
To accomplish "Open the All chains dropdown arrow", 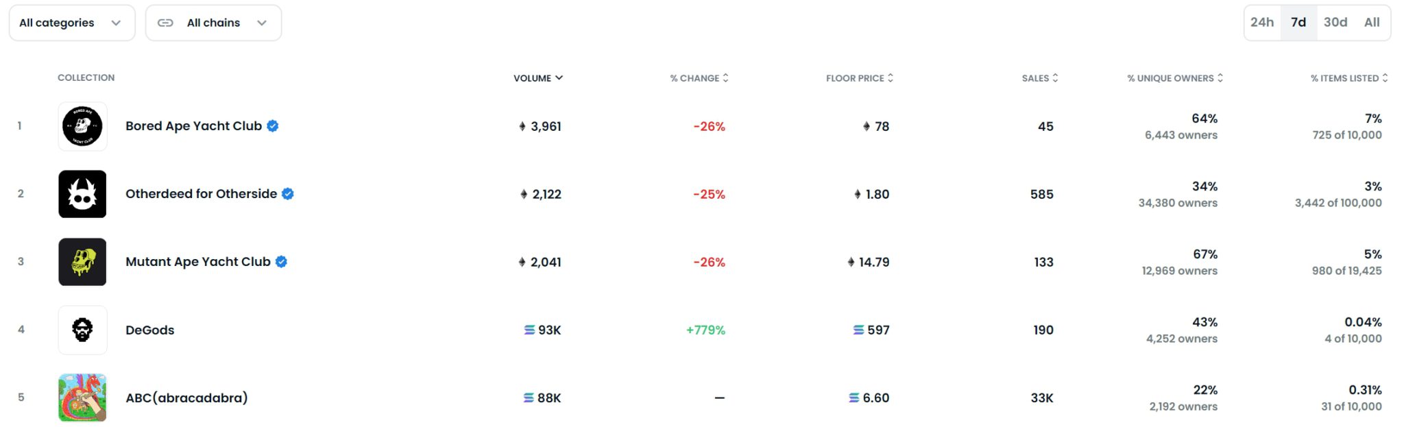I will (x=262, y=23).
